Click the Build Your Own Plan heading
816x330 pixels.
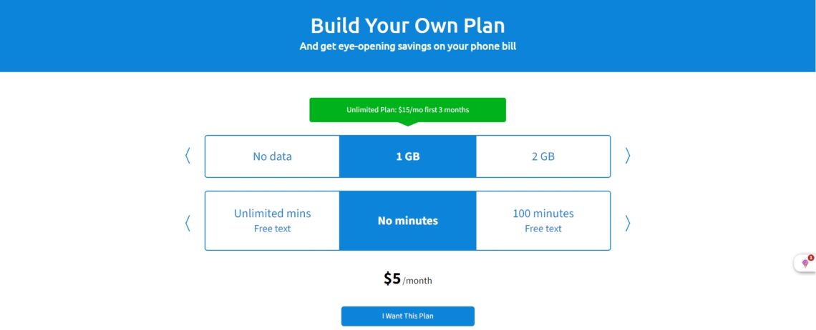tap(407, 26)
